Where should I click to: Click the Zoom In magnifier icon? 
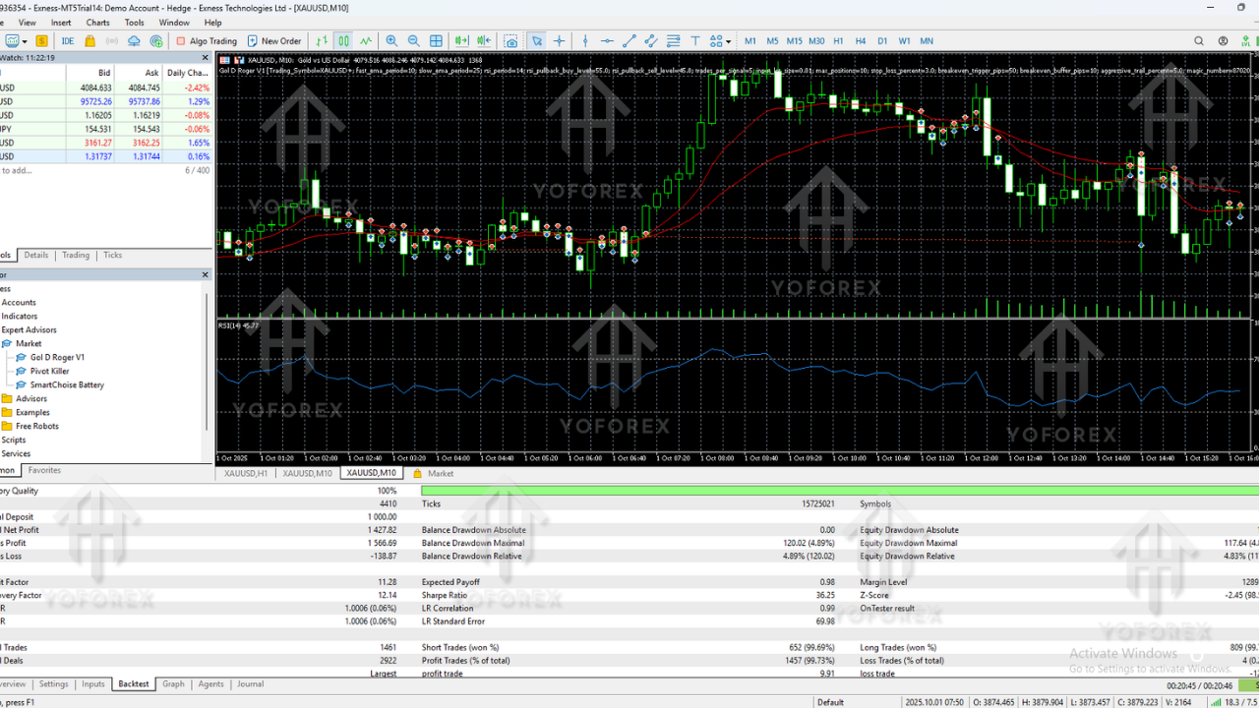coord(391,41)
